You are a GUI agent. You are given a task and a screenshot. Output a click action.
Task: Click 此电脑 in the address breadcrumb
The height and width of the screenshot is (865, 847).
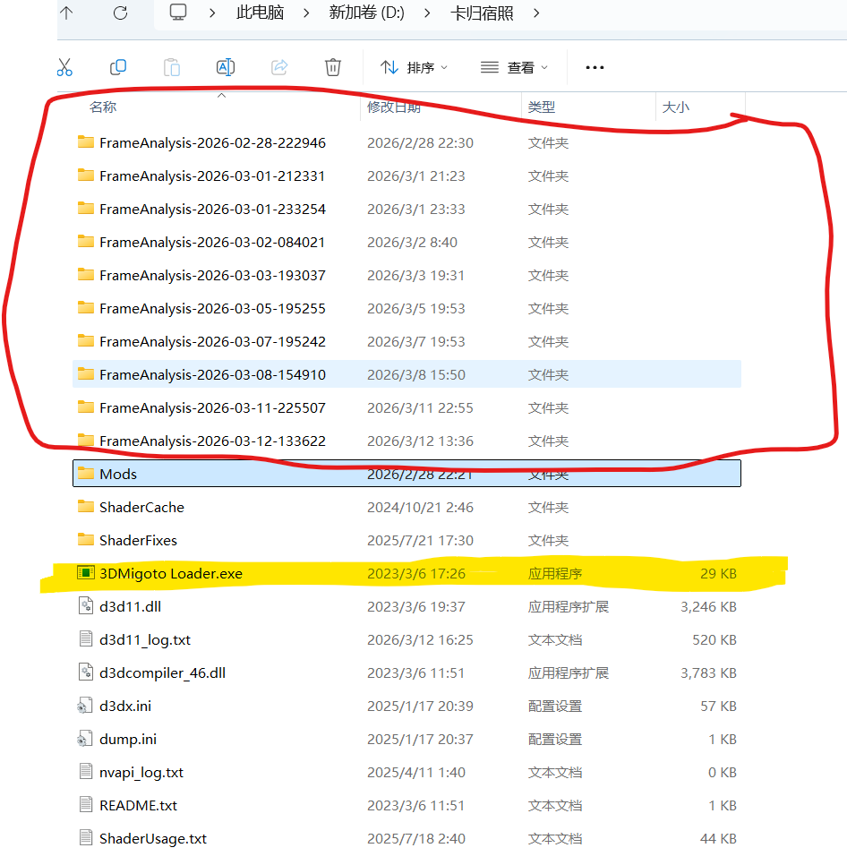point(261,13)
